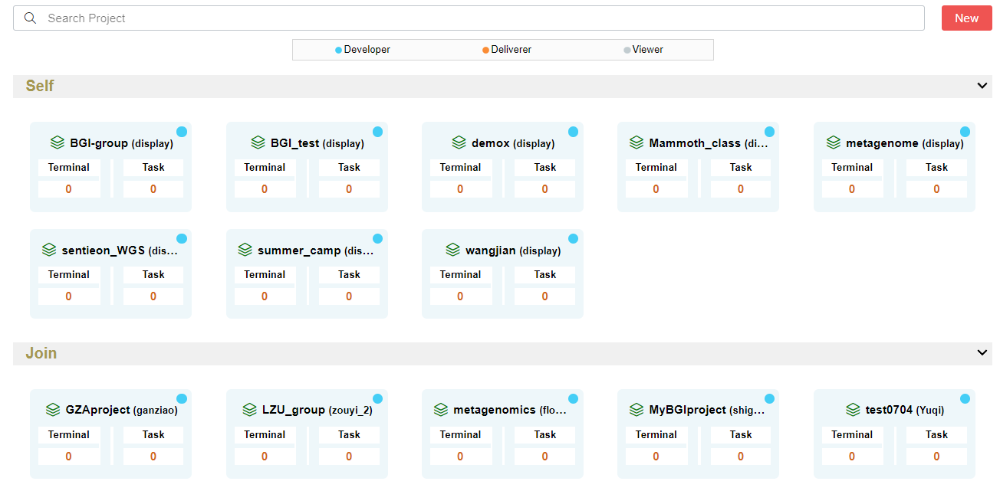Click Task count on metagenomics card

pyautogui.click(x=545, y=457)
